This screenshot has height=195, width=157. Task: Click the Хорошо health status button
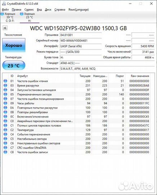(14, 45)
